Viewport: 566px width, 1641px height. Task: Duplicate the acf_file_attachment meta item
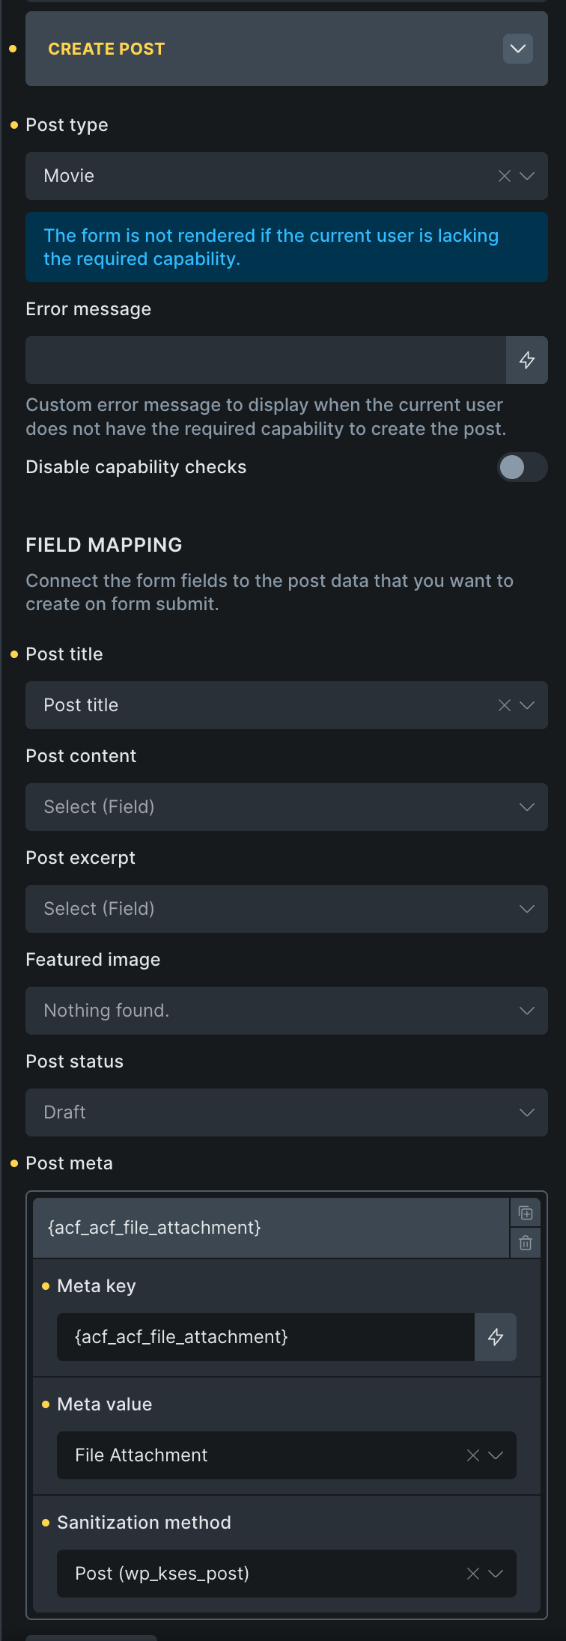[x=526, y=1213]
